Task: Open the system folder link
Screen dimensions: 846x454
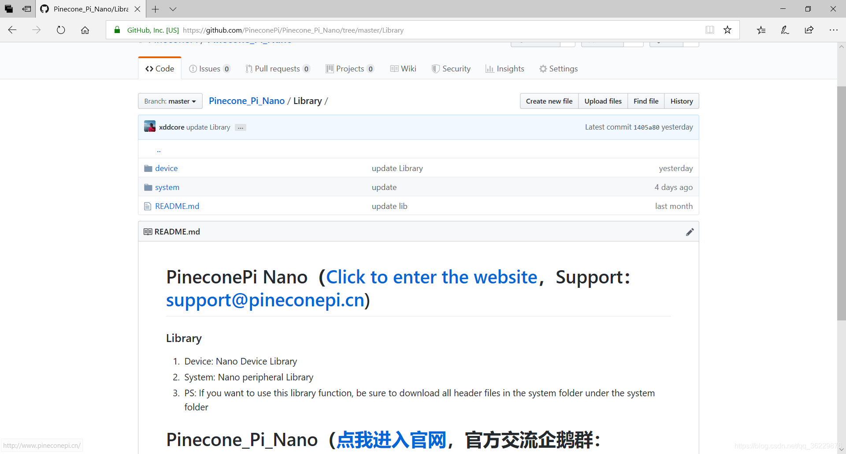Action: click(167, 187)
